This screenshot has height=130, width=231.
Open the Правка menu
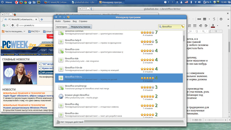(67, 21)
